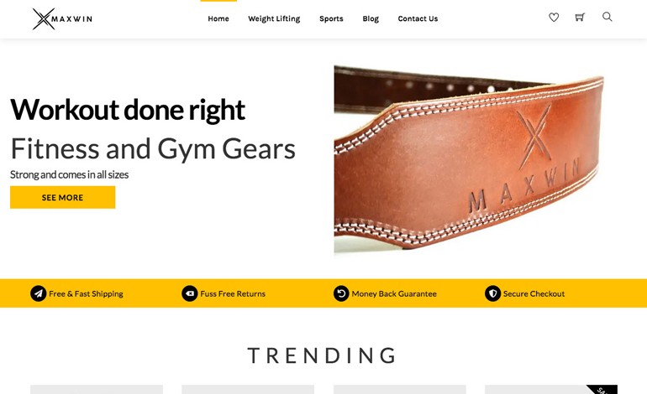Open the first trending product card
Screen dimensions: 647x394
tap(97, 390)
